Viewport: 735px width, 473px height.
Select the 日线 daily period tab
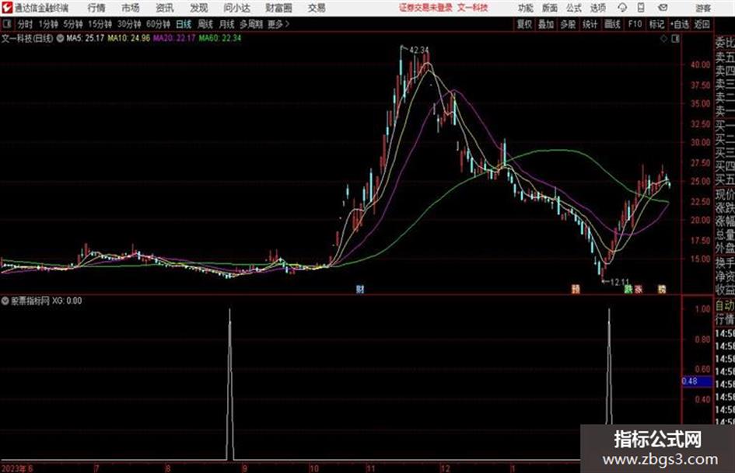pyautogui.click(x=184, y=24)
